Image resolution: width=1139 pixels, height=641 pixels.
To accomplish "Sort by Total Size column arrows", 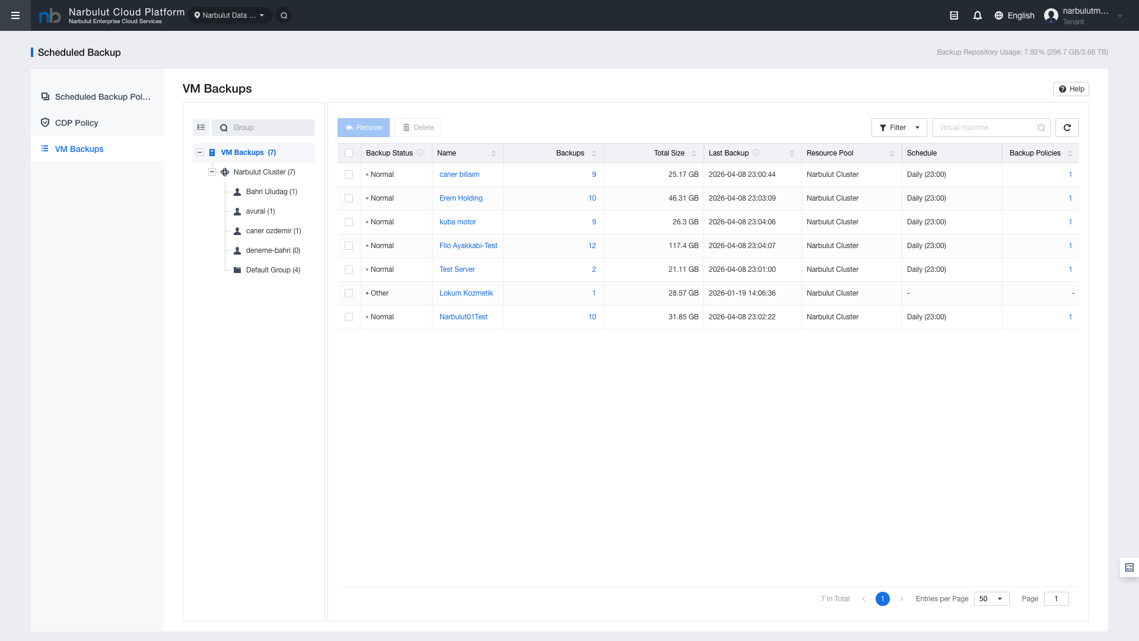I will [x=694, y=153].
